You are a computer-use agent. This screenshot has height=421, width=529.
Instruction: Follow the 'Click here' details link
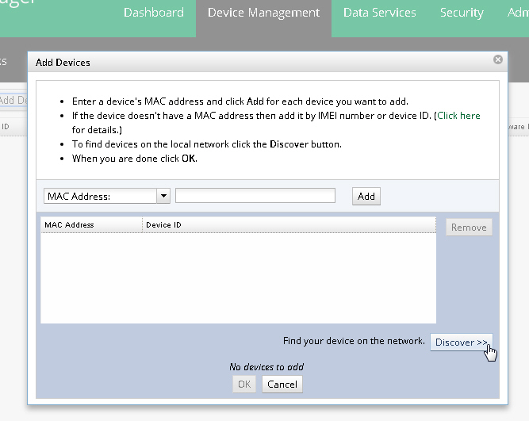(458, 116)
